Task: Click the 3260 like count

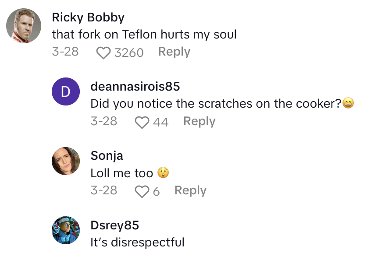Action: pyautogui.click(x=129, y=53)
